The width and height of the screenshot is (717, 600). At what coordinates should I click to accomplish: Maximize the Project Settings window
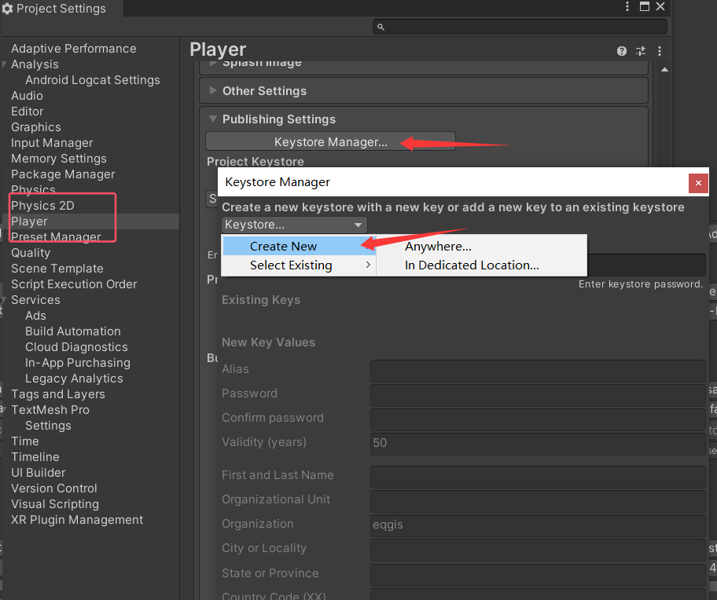(x=645, y=7)
